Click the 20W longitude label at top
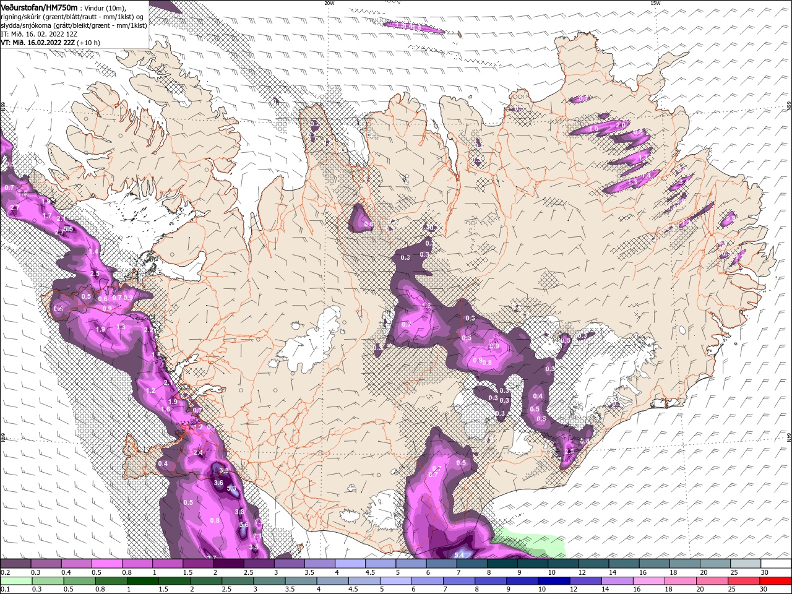 pos(329,3)
